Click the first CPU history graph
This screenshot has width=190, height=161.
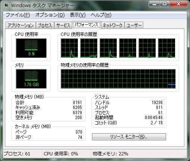tap(69, 48)
